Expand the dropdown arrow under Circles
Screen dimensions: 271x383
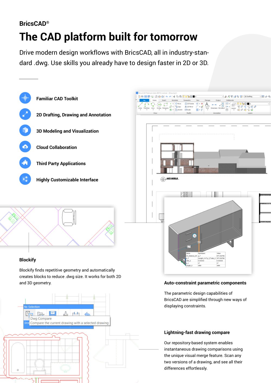[159, 110]
